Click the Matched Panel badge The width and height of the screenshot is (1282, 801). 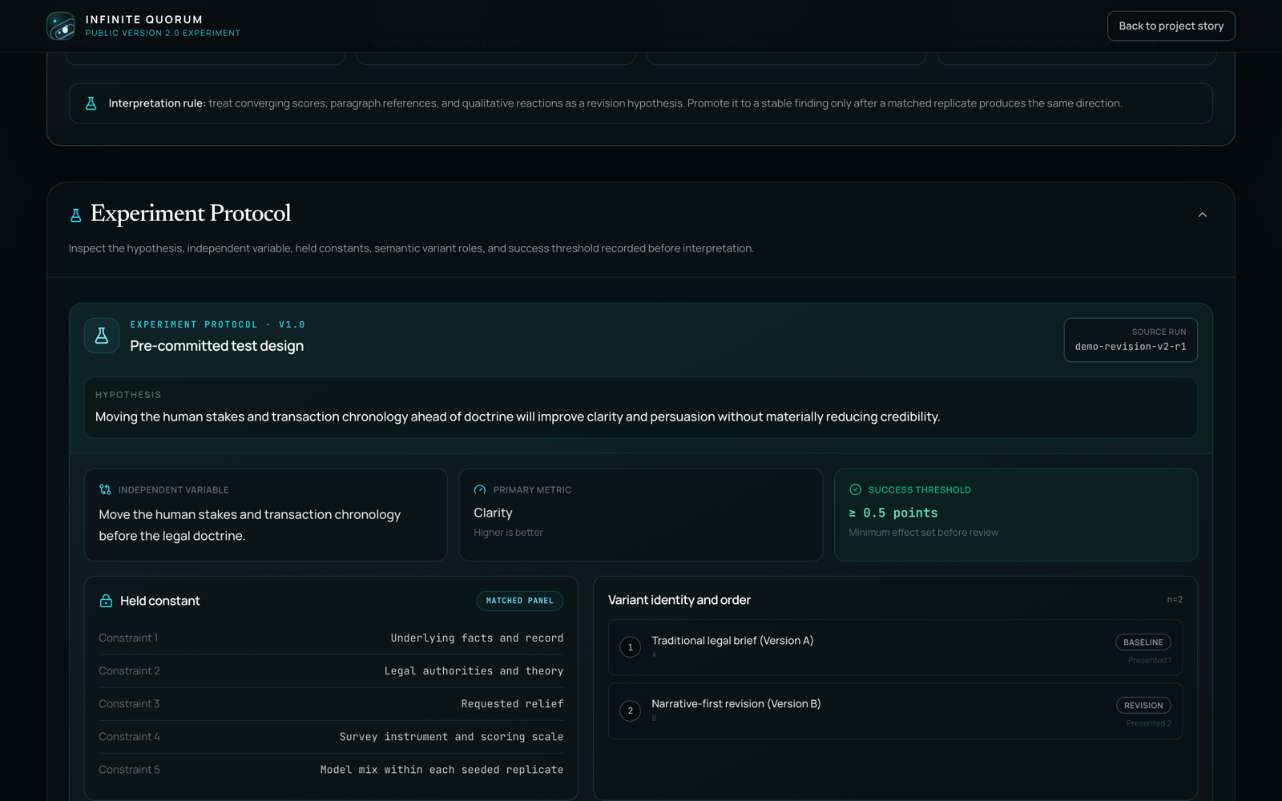519,601
